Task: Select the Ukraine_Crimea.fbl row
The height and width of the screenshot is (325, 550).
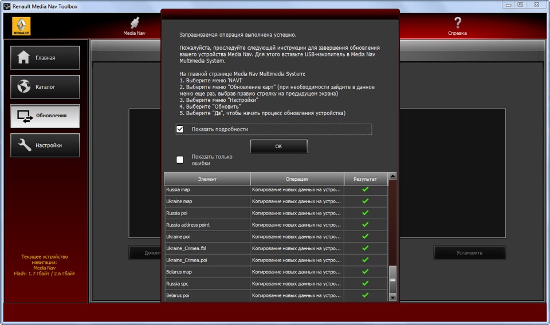Action: 276,248
